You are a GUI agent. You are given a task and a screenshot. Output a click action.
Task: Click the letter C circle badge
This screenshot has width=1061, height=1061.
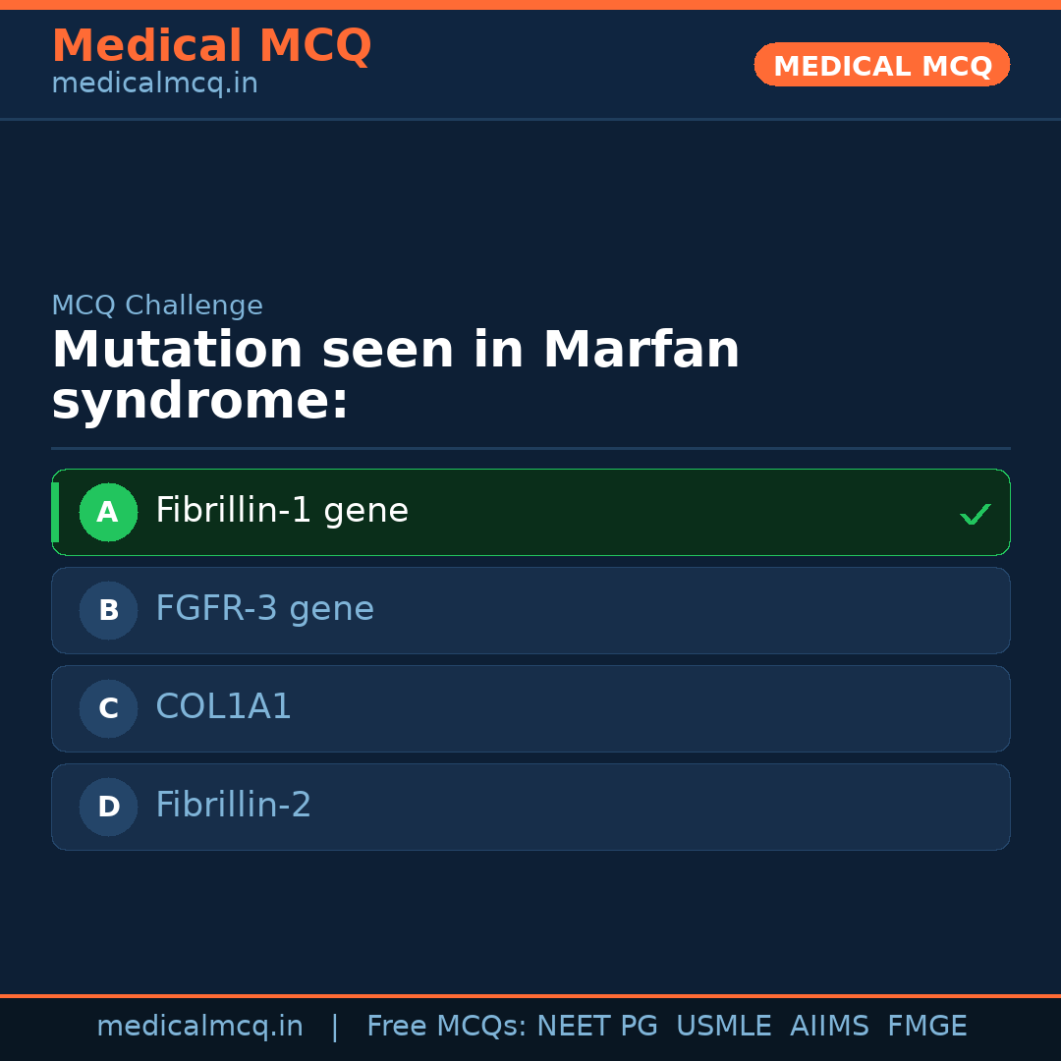(108, 709)
